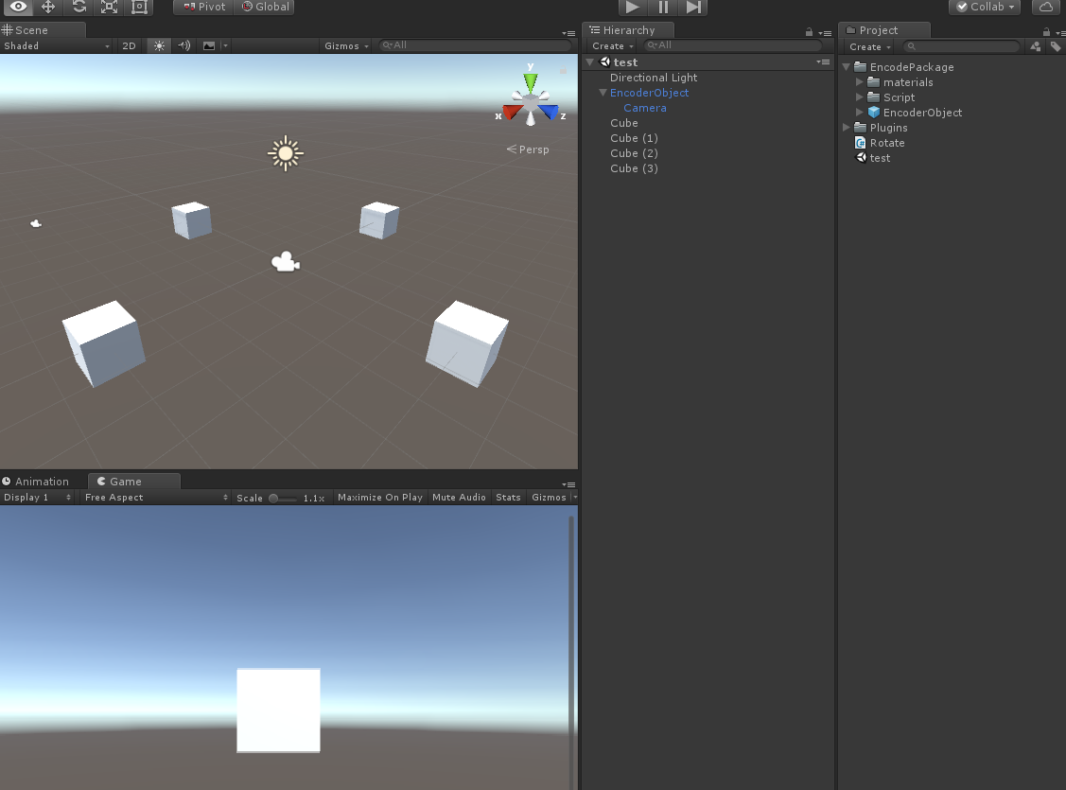Expand the Plugins folder in Project

point(848,128)
